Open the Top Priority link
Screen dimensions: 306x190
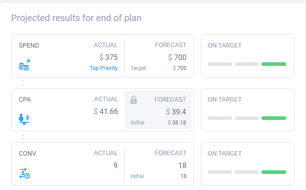(104, 68)
